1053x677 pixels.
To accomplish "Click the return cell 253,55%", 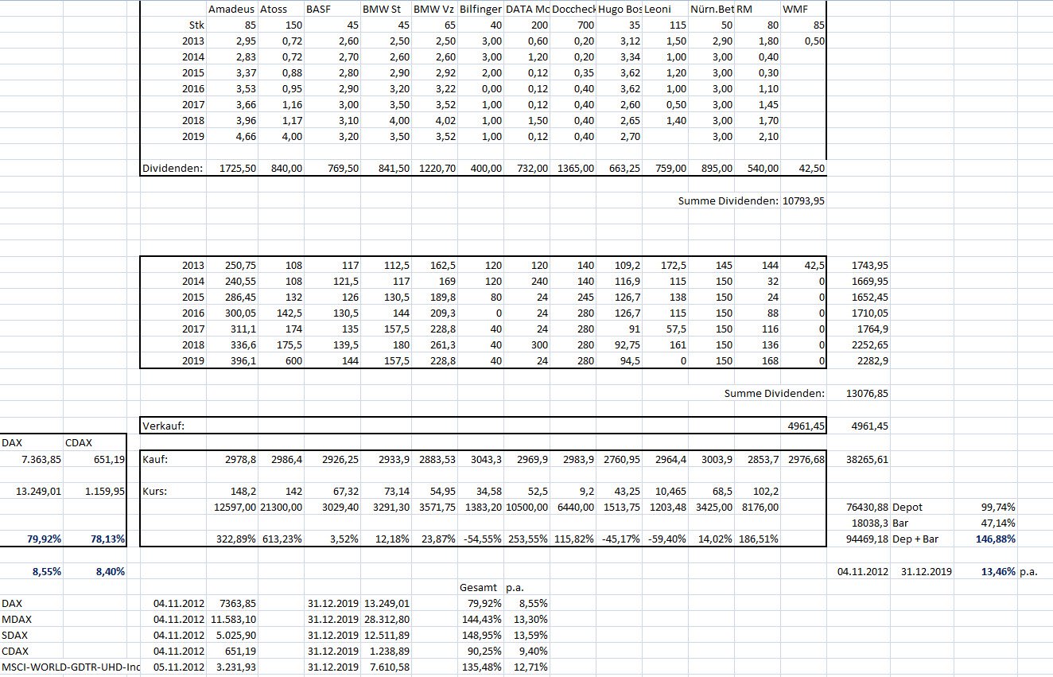I will click(528, 539).
